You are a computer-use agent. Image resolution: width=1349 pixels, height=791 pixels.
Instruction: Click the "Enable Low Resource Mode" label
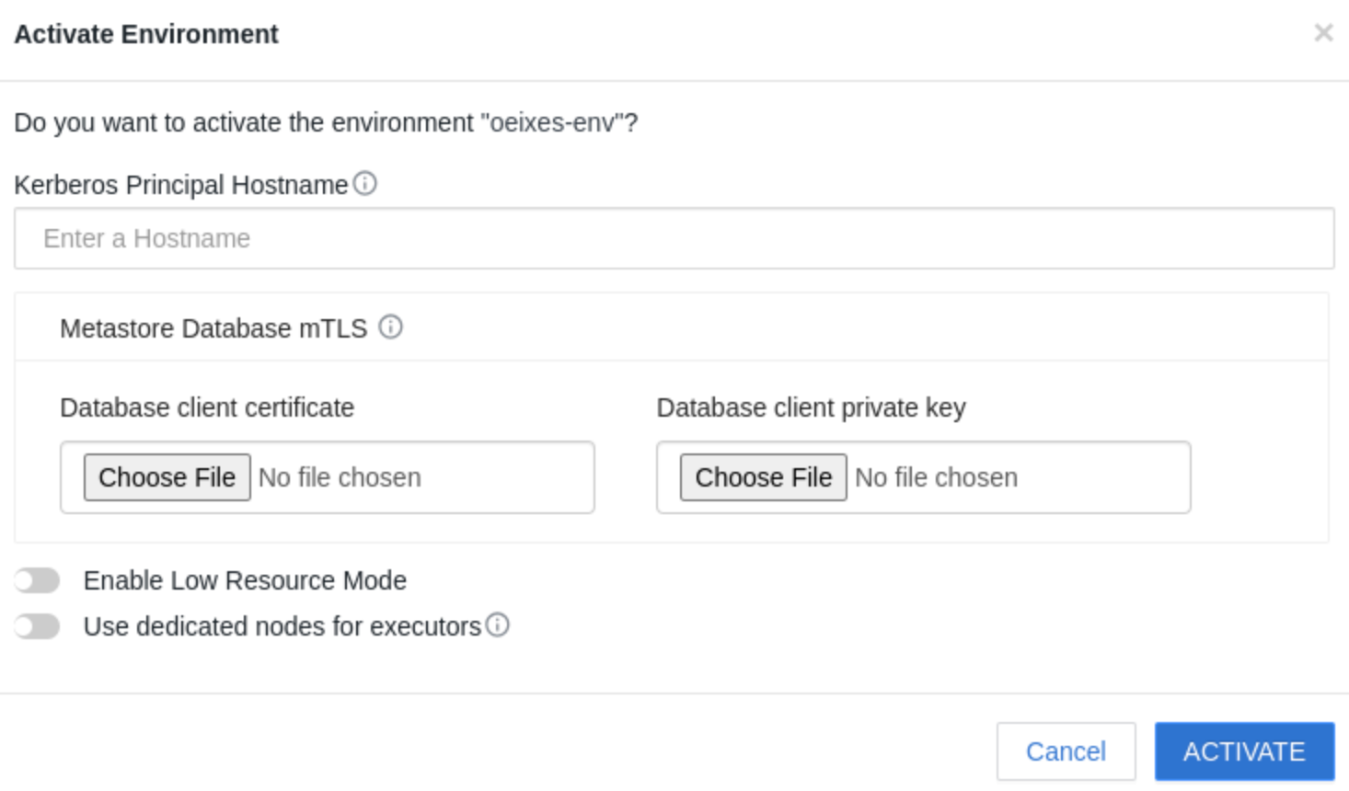click(x=245, y=580)
